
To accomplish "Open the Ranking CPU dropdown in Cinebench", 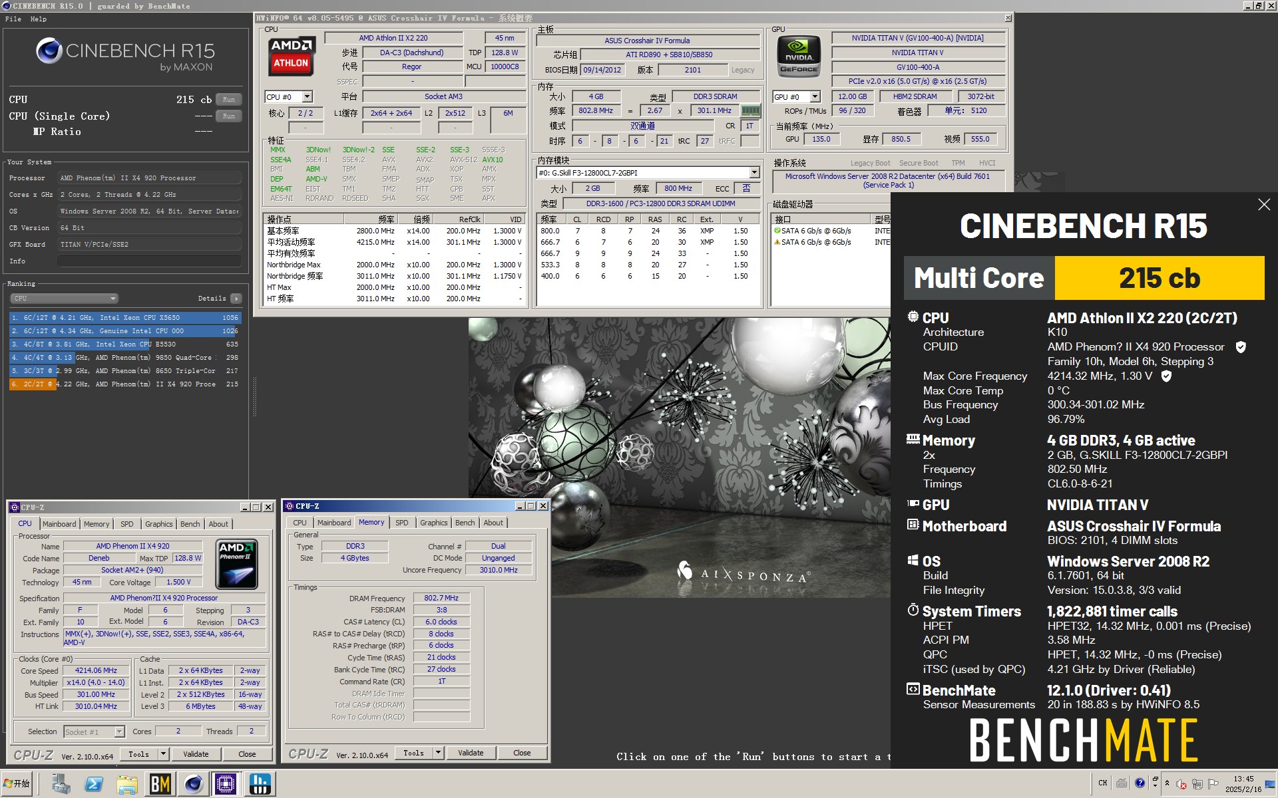I will point(65,299).
